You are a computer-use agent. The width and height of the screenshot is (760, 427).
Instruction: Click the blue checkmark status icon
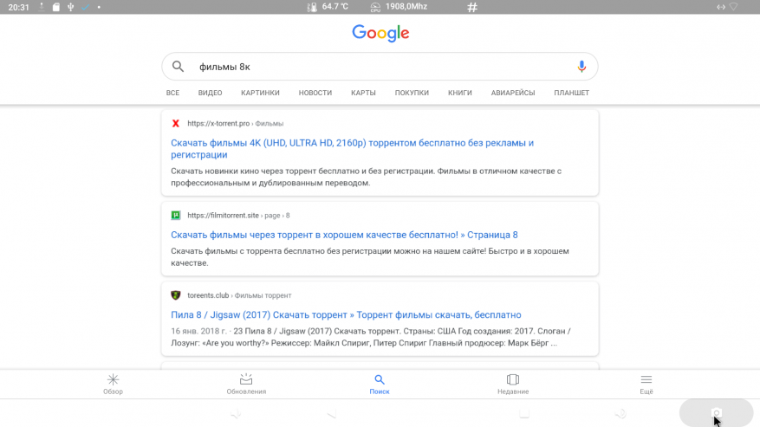click(85, 7)
